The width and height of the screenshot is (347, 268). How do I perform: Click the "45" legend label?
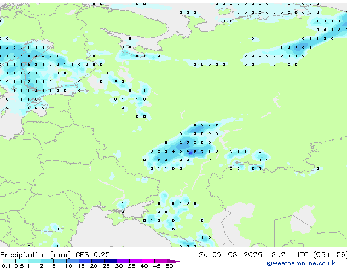[x=157, y=266]
